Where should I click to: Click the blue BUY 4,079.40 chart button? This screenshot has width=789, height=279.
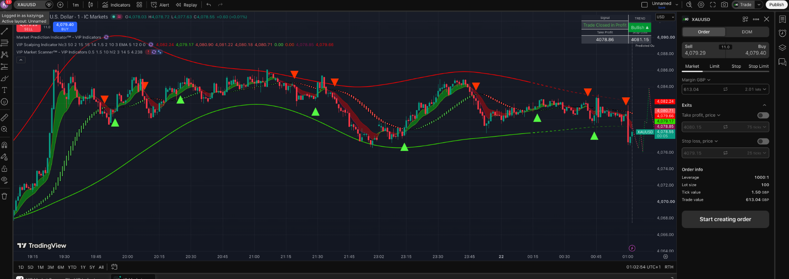click(65, 27)
